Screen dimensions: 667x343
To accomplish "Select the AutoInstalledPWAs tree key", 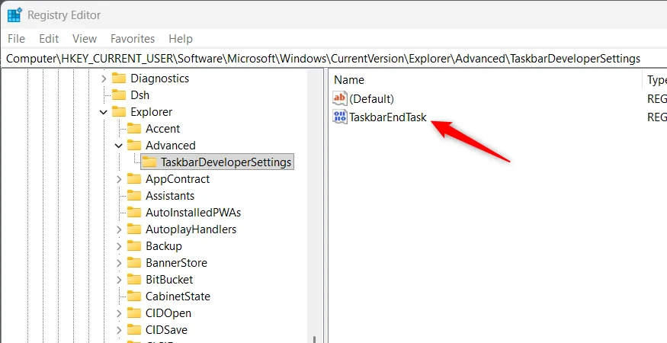I will coord(193,213).
